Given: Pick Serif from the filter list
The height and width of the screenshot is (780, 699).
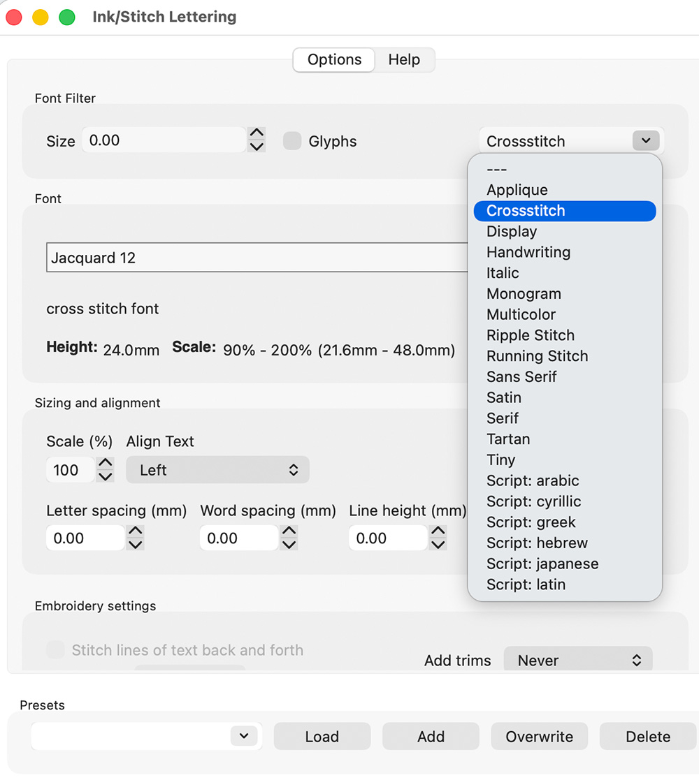Looking at the screenshot, I should click(x=565, y=418).
